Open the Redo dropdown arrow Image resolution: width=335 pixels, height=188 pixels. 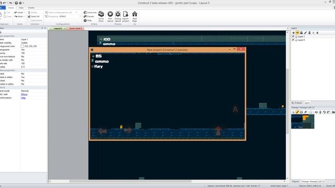tap(24, 16)
